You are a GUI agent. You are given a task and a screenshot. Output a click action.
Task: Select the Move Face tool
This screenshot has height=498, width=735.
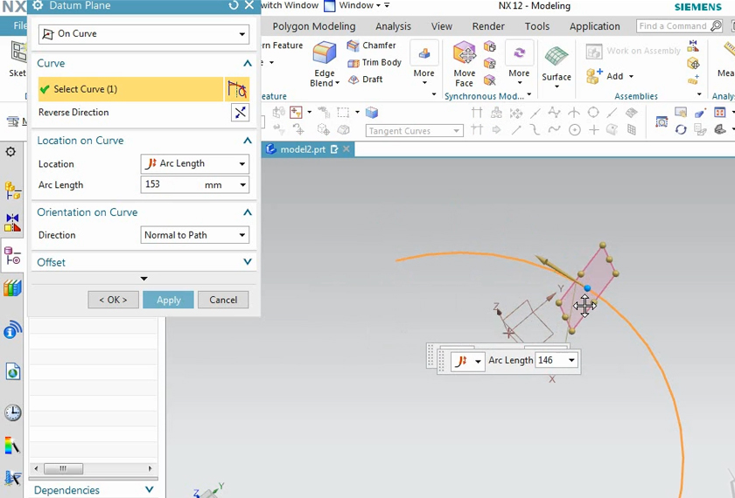pyautogui.click(x=464, y=56)
